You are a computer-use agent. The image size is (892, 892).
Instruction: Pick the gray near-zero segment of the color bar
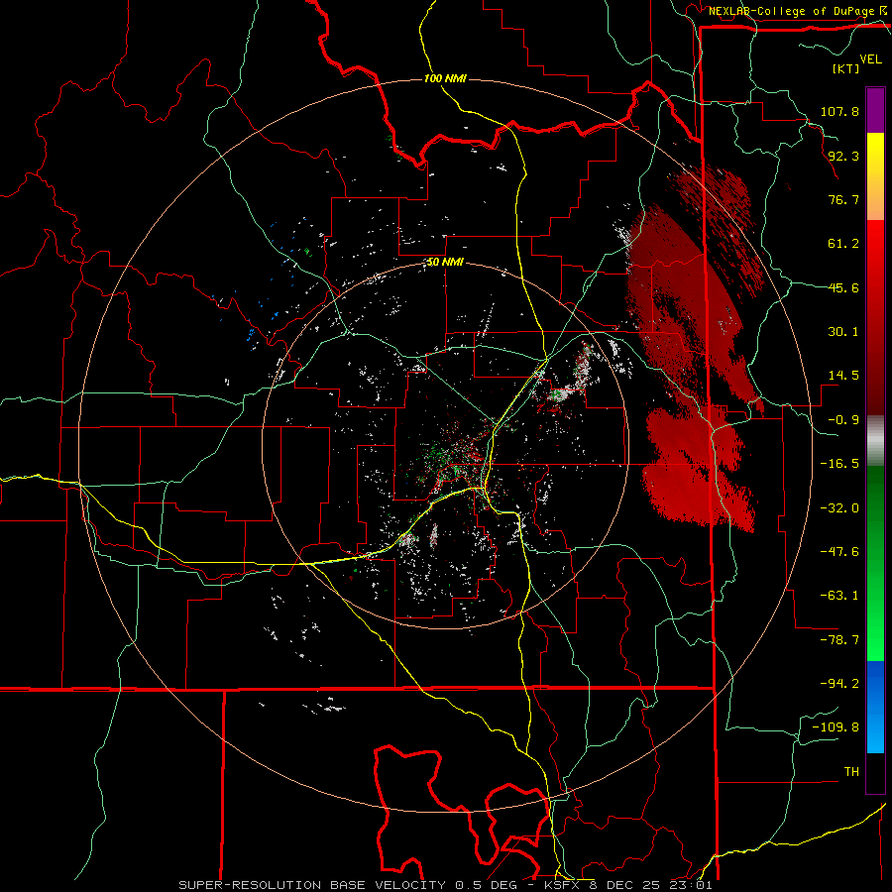875,441
